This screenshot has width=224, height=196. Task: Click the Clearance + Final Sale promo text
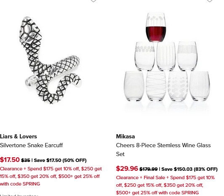tap(165, 185)
